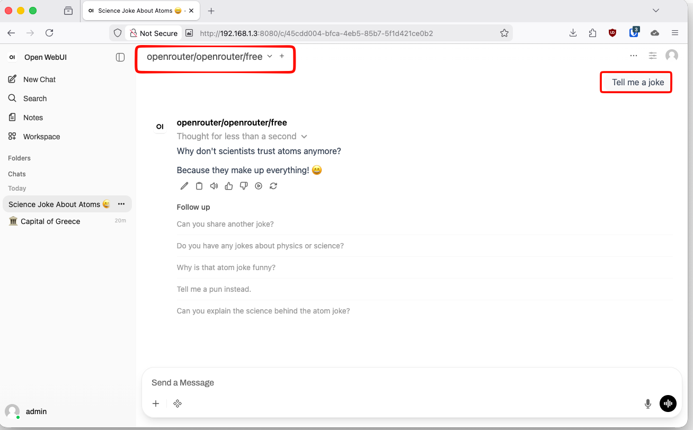Open Workspace in the sidebar
693x430 pixels.
(67, 137)
